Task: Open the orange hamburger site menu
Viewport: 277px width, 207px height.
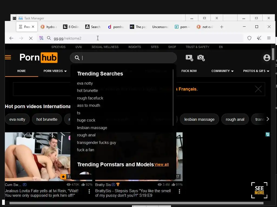Action: click(x=8, y=57)
